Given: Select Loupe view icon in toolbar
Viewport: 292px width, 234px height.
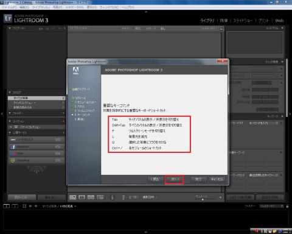Looking at the screenshot, I should point(82,197).
